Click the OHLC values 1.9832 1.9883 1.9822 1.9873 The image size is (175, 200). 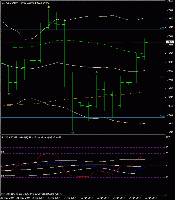(34, 3)
